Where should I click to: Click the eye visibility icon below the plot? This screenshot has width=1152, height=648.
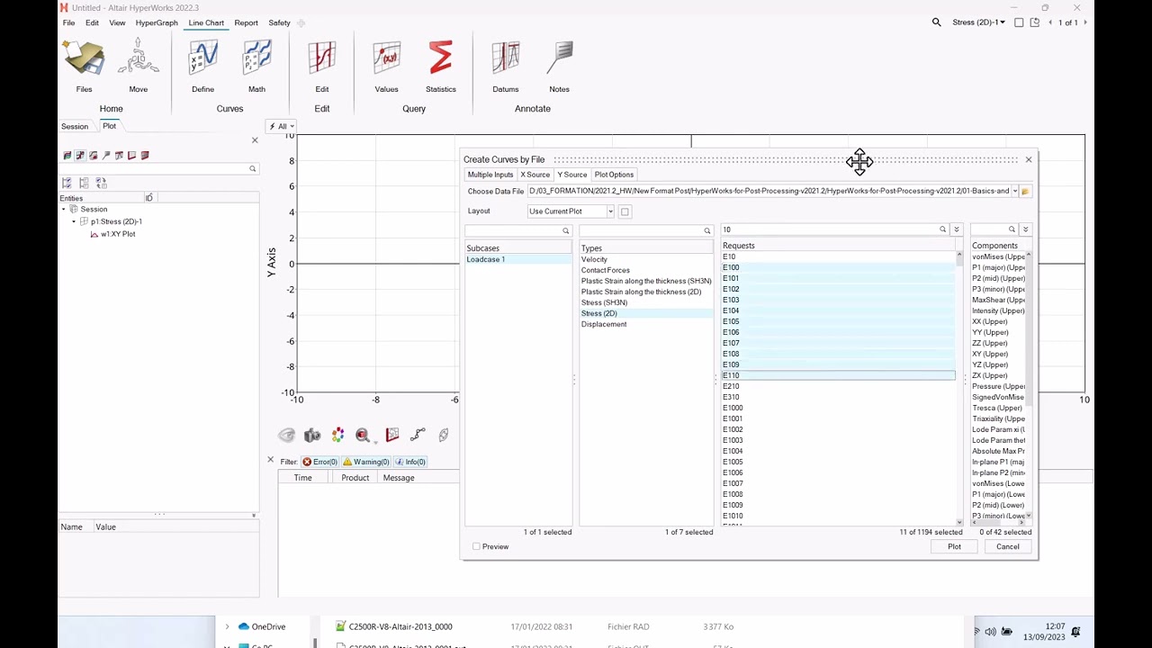286,436
